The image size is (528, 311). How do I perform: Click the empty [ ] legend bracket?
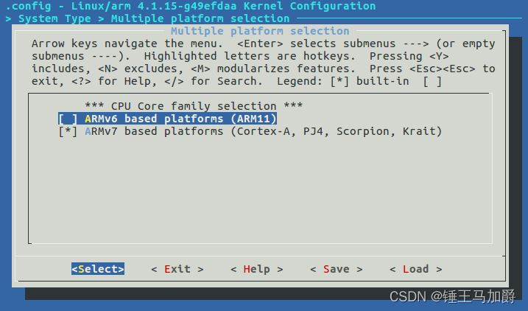click(x=432, y=81)
